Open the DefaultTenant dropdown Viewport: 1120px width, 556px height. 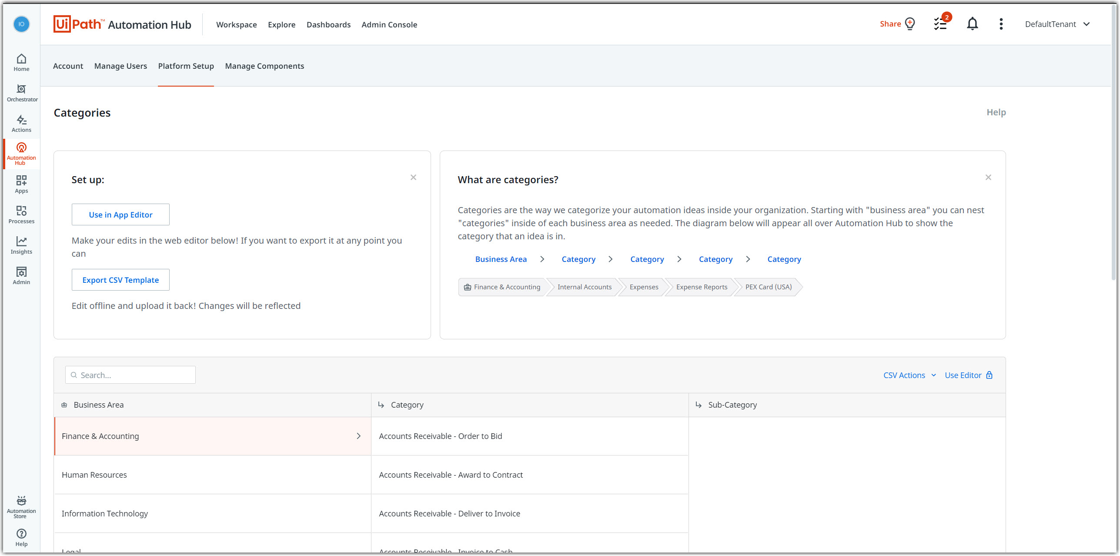1058,24
